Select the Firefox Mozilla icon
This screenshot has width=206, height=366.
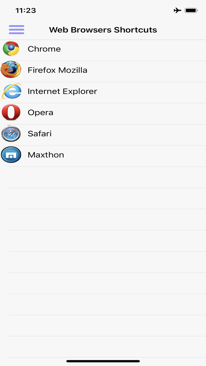coord(11,70)
